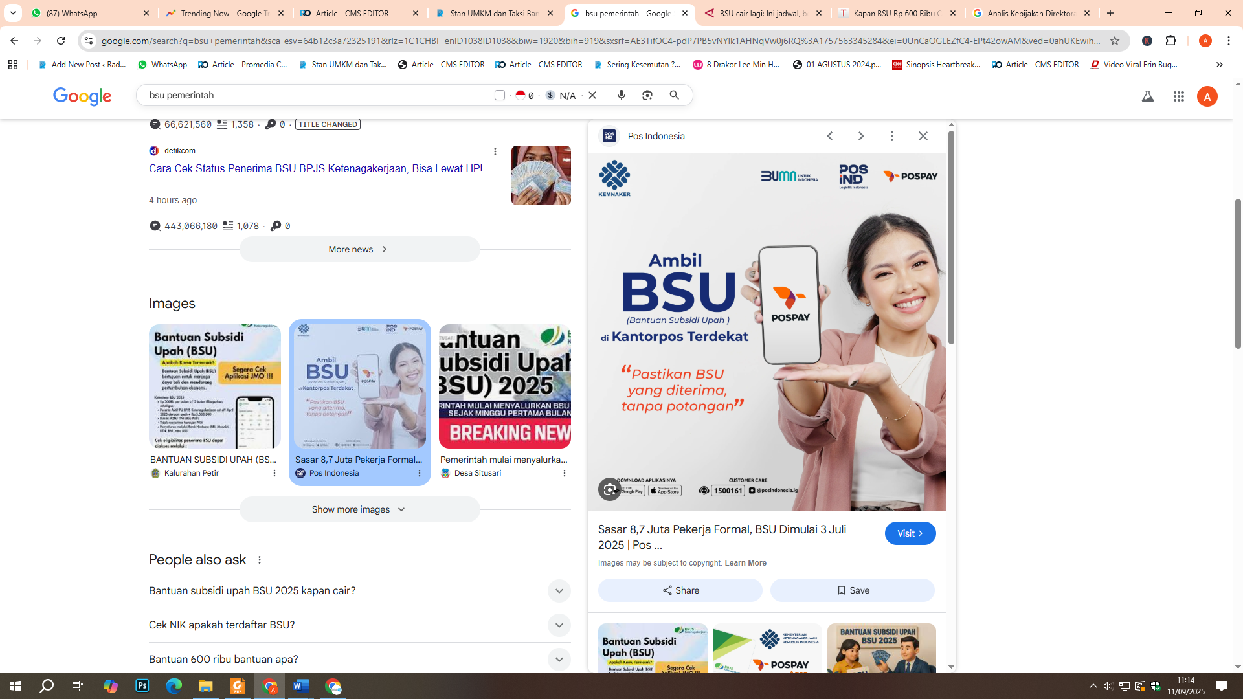Click the image preview panel scrollbar
This screenshot has height=699, width=1243.
[951, 238]
